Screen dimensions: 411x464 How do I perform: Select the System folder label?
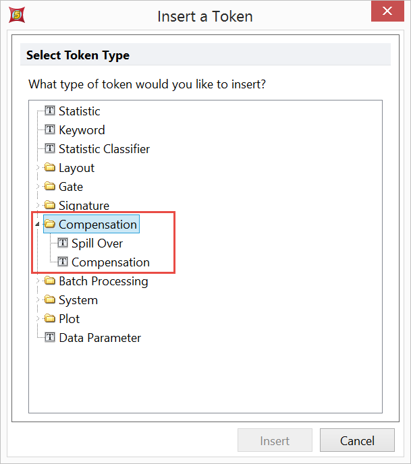(78, 300)
